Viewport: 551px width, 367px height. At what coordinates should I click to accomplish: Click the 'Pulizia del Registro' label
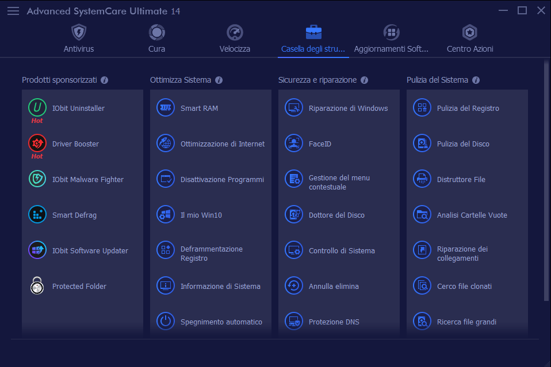(x=468, y=109)
